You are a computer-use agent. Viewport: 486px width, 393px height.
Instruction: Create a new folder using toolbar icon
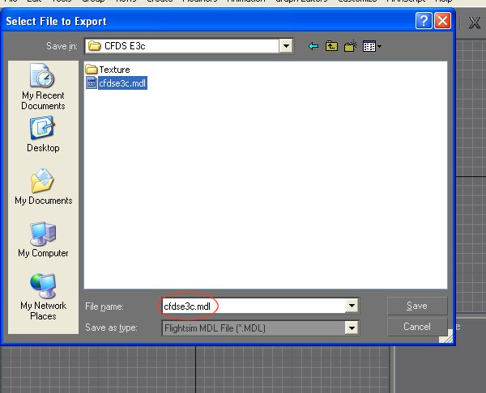[351, 47]
